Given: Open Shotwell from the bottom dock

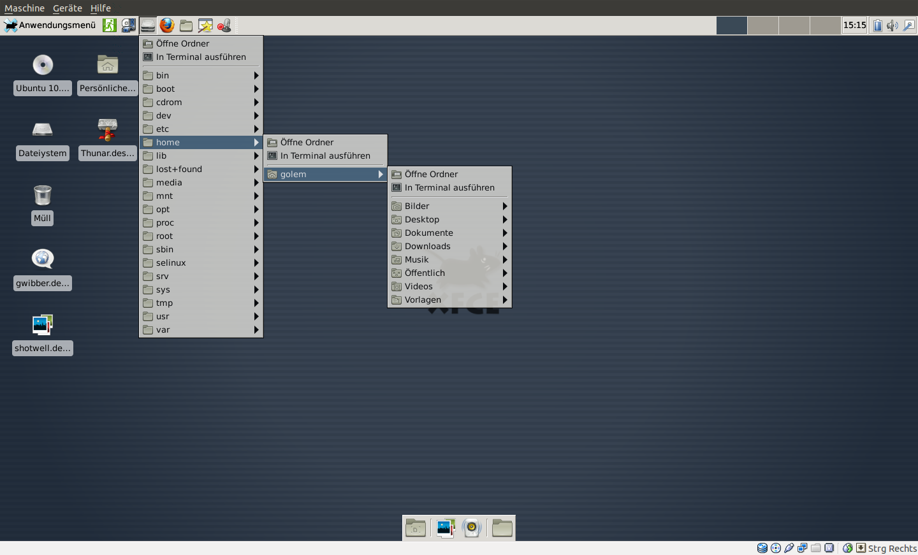Looking at the screenshot, I should coord(444,528).
